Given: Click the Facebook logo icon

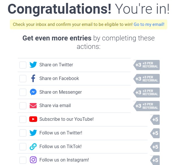Looking at the screenshot, I should coord(33,78).
